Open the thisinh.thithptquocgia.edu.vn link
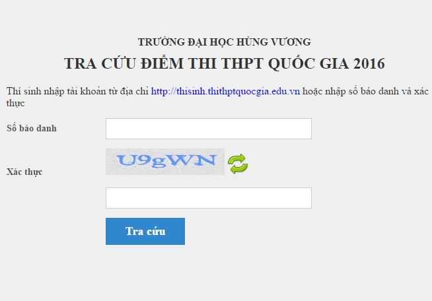432x301 pixels. tap(225, 91)
